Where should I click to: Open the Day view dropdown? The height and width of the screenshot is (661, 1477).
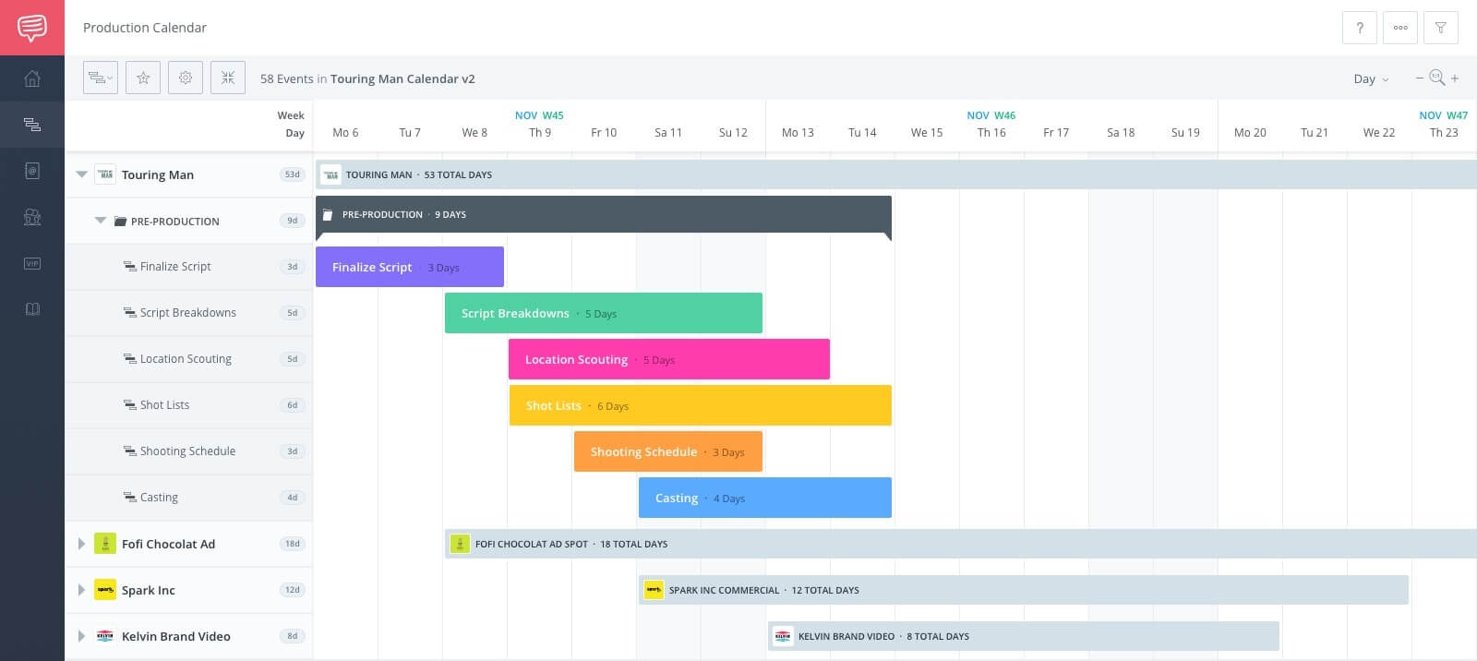[1371, 79]
